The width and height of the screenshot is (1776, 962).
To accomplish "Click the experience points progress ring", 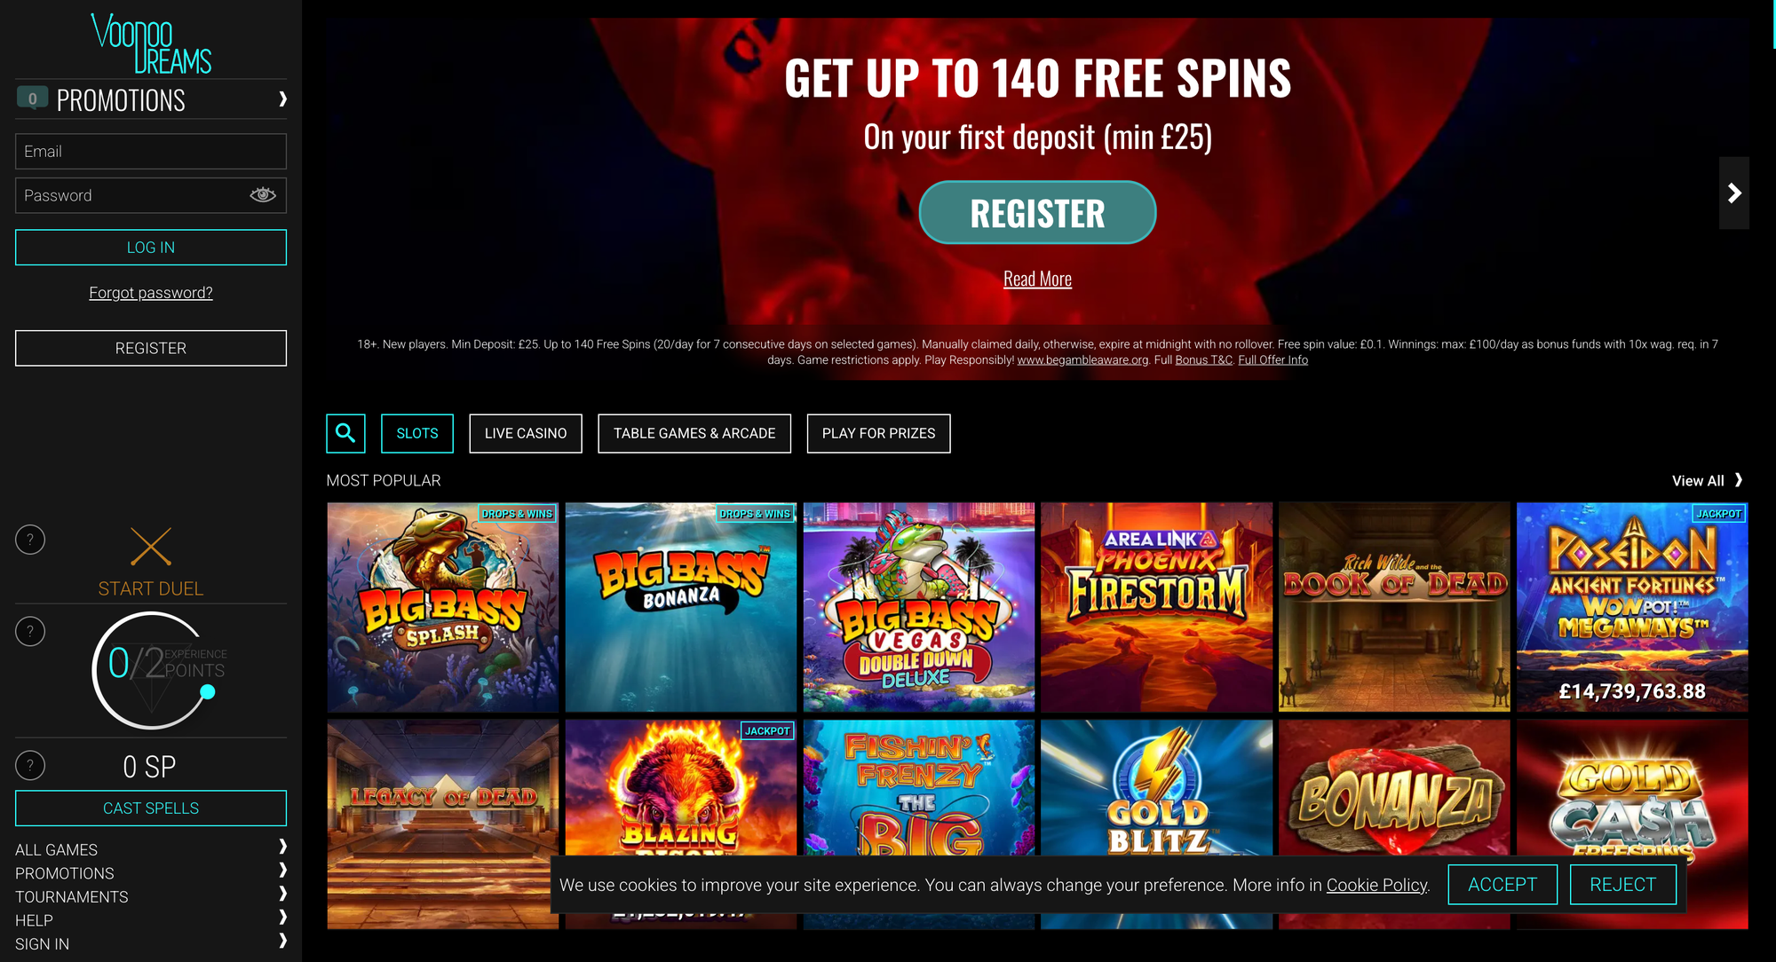I will (x=152, y=671).
